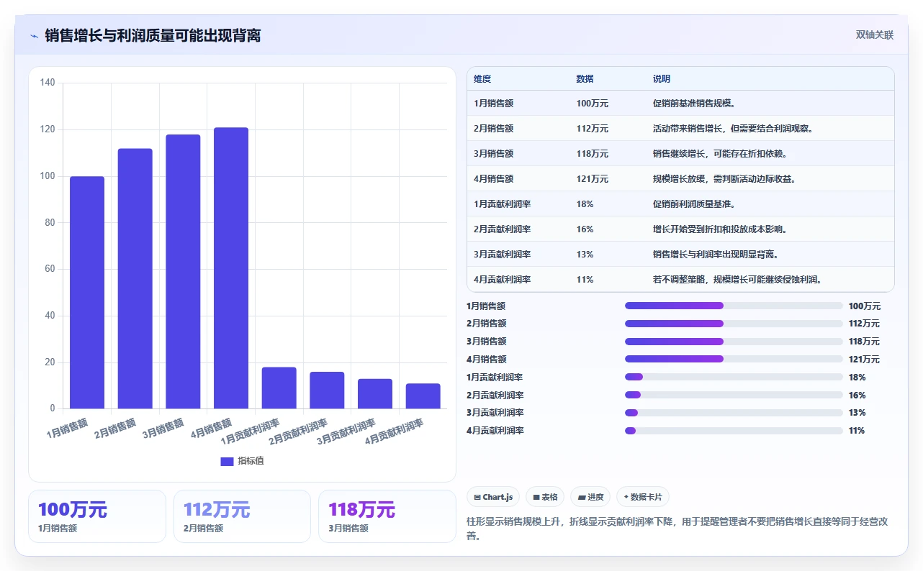
Task: Click the 16% value in the table
Action: (x=585, y=229)
